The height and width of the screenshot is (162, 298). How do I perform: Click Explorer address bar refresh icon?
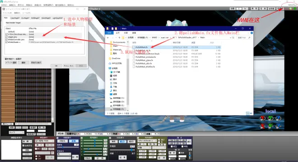click(x=233, y=38)
